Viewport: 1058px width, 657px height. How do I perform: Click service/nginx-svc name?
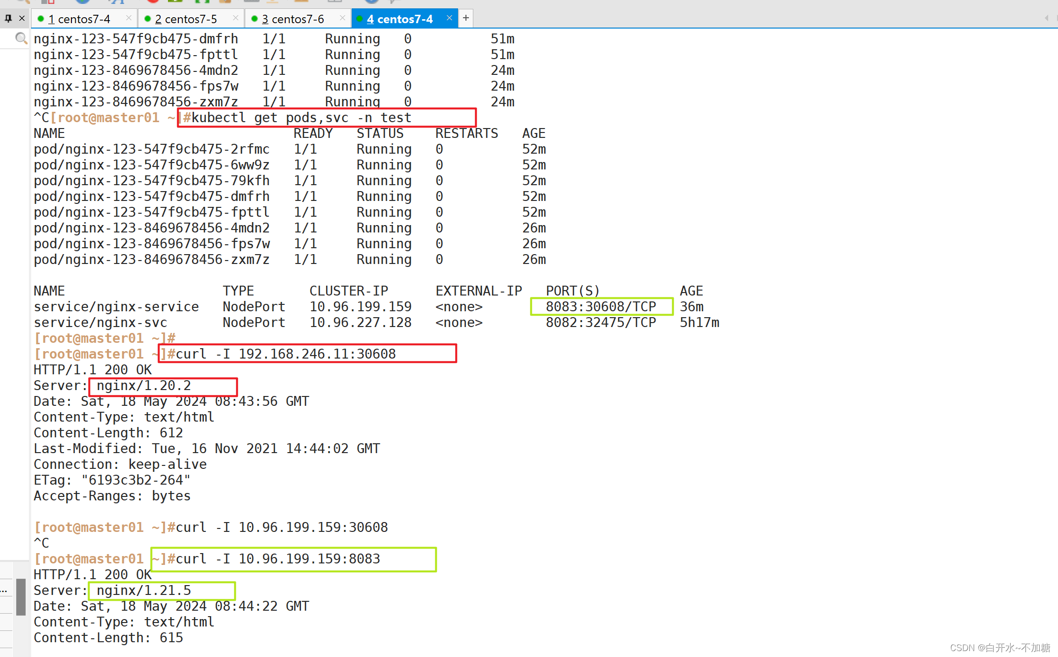100,323
